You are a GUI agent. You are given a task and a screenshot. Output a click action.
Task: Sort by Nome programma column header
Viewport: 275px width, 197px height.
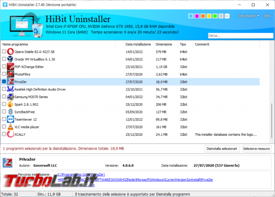coord(58,44)
